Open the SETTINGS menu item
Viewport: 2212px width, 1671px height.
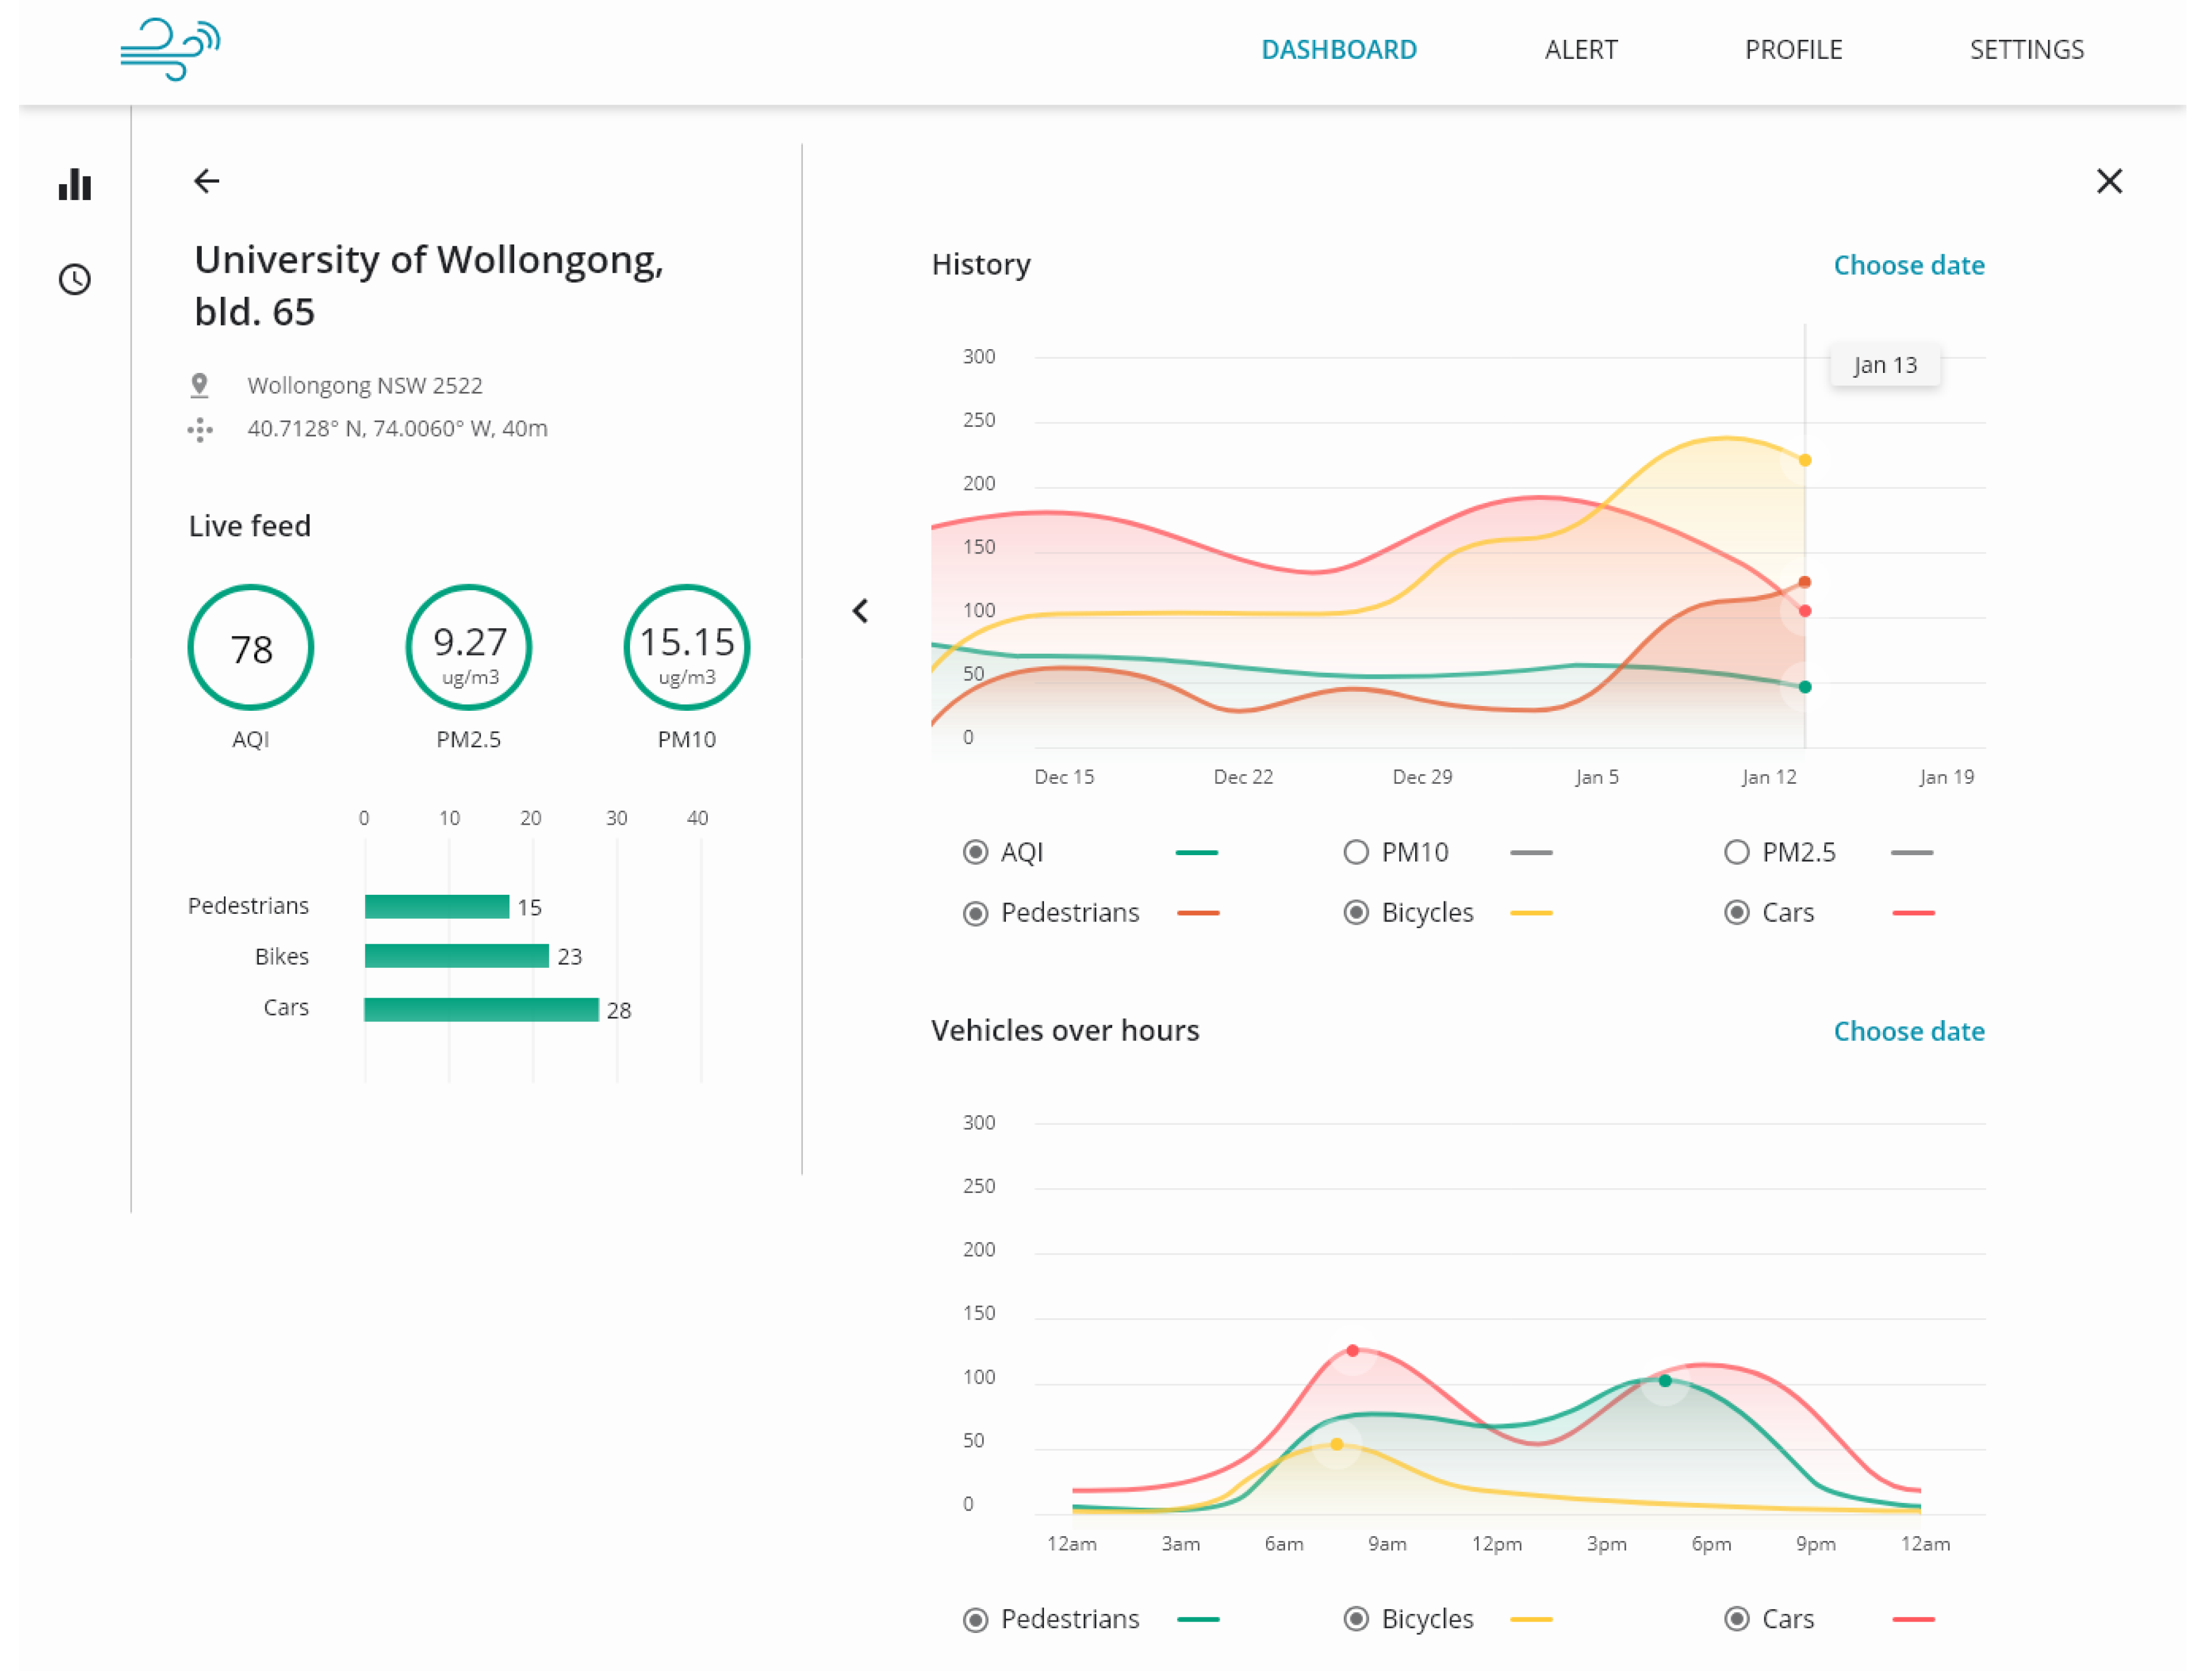2026,49
